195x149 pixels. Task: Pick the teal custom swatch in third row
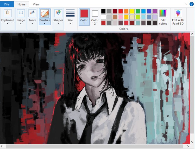138,23
